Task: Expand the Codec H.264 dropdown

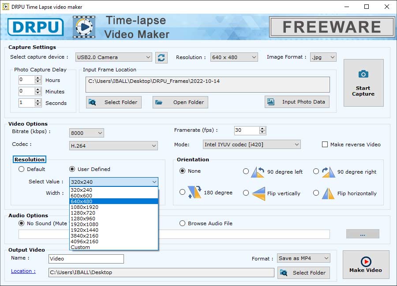Action: (113, 146)
